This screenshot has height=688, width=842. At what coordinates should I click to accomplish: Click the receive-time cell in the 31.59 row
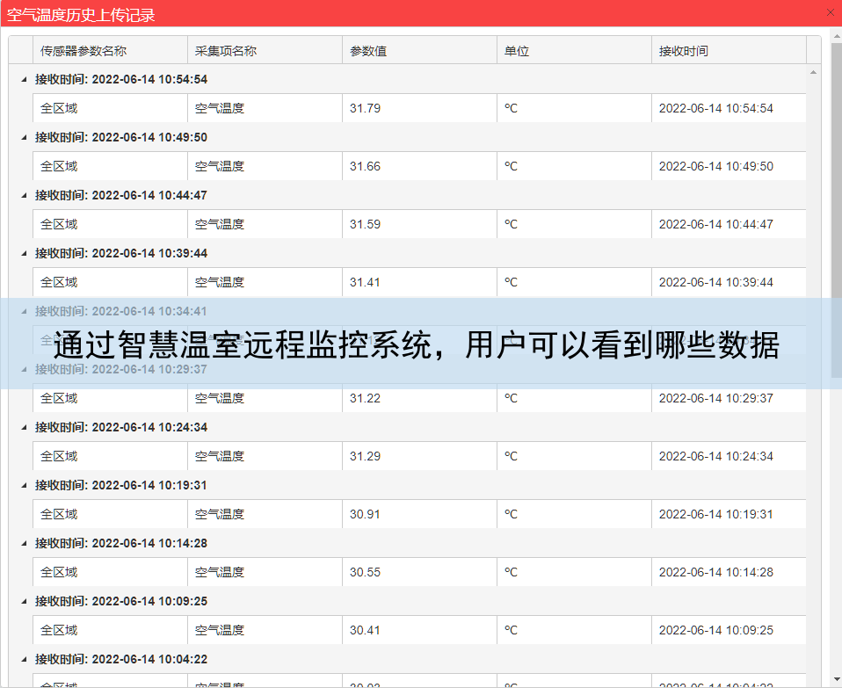(x=729, y=224)
